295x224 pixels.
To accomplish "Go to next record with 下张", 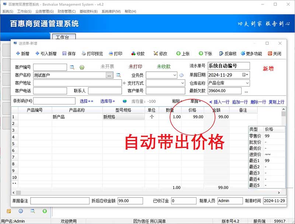I will pyautogui.click(x=205, y=54).
